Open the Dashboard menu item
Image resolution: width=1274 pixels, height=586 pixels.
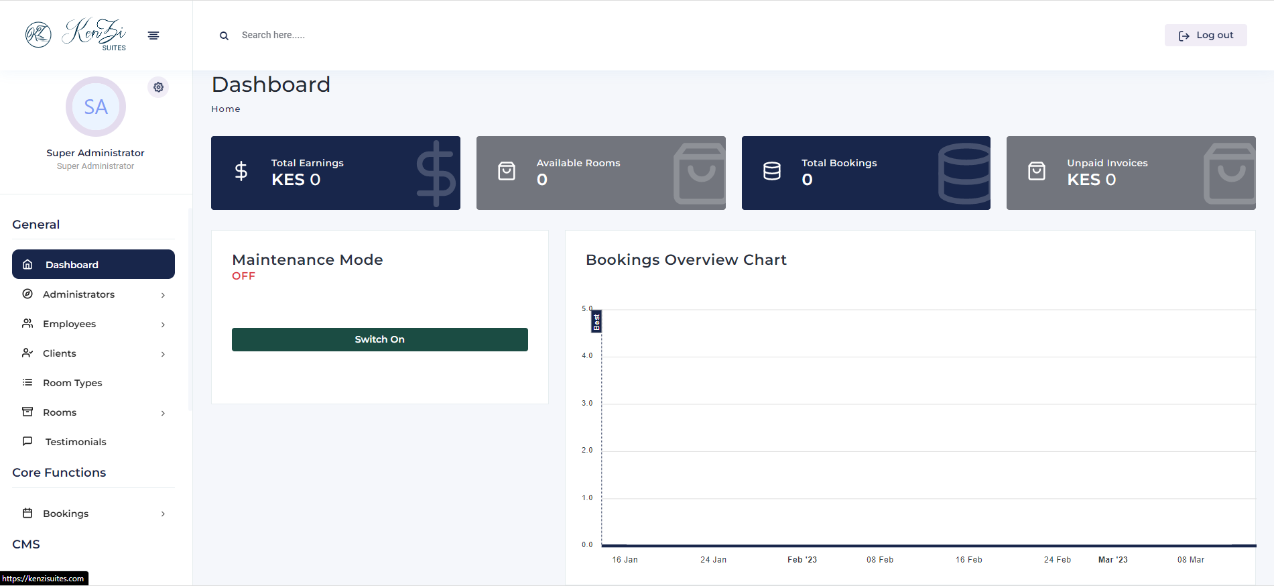click(x=93, y=264)
